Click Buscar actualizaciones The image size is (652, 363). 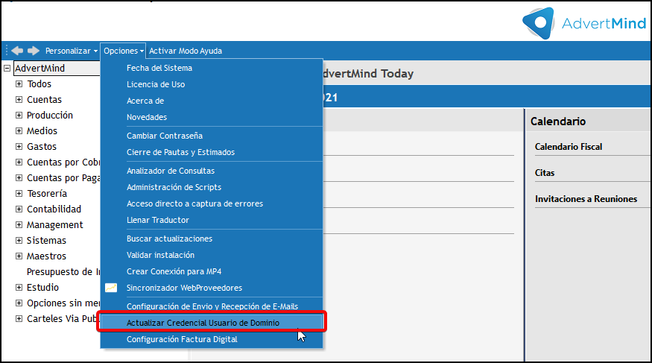(x=212, y=239)
